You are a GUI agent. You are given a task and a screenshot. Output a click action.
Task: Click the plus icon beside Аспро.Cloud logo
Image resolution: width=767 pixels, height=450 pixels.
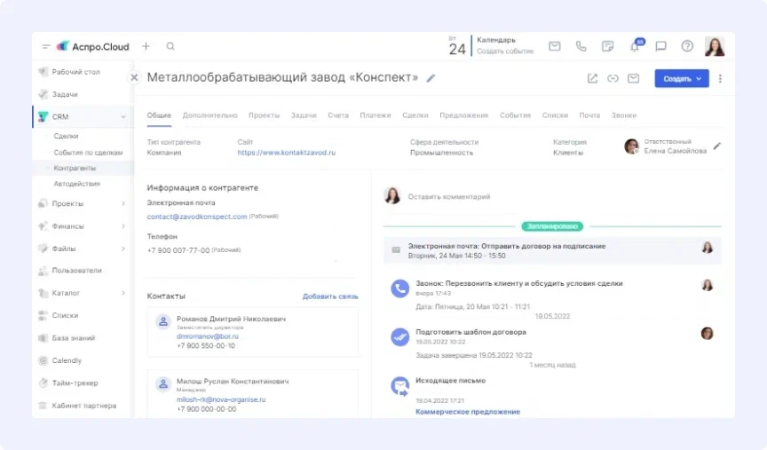[146, 46]
